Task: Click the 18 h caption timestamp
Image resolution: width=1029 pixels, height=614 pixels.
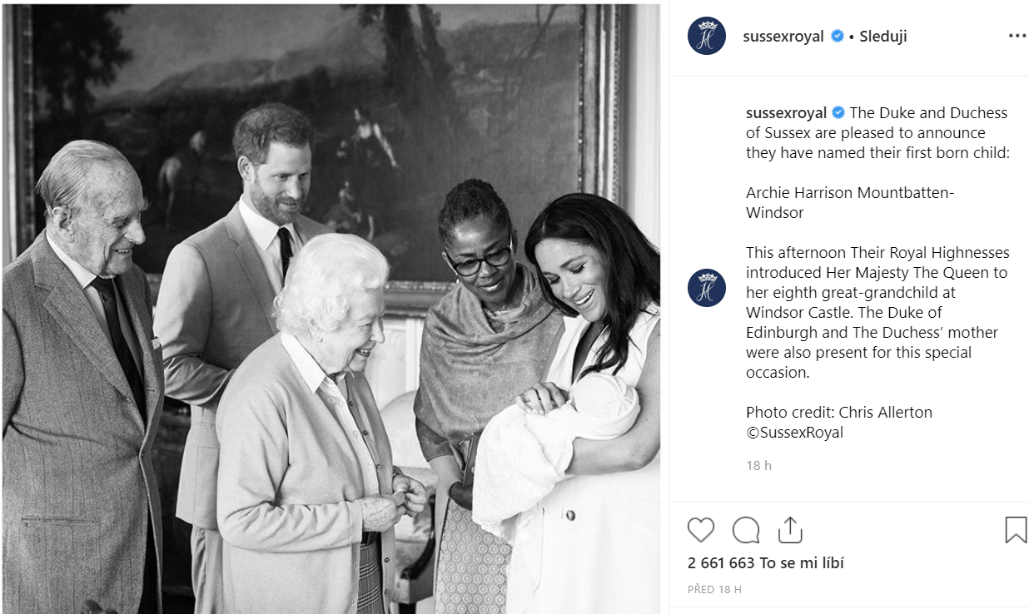Action: (x=758, y=466)
